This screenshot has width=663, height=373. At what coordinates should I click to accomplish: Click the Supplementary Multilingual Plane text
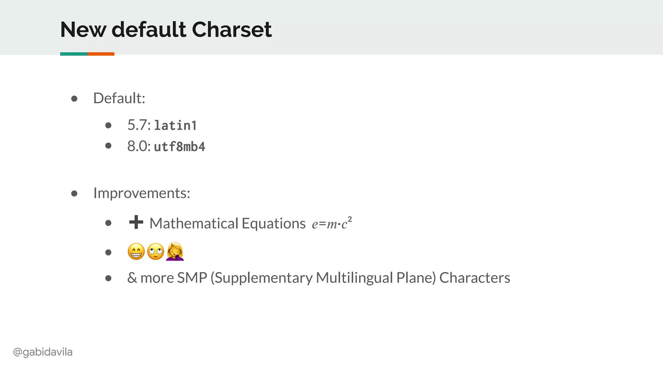[x=324, y=278]
